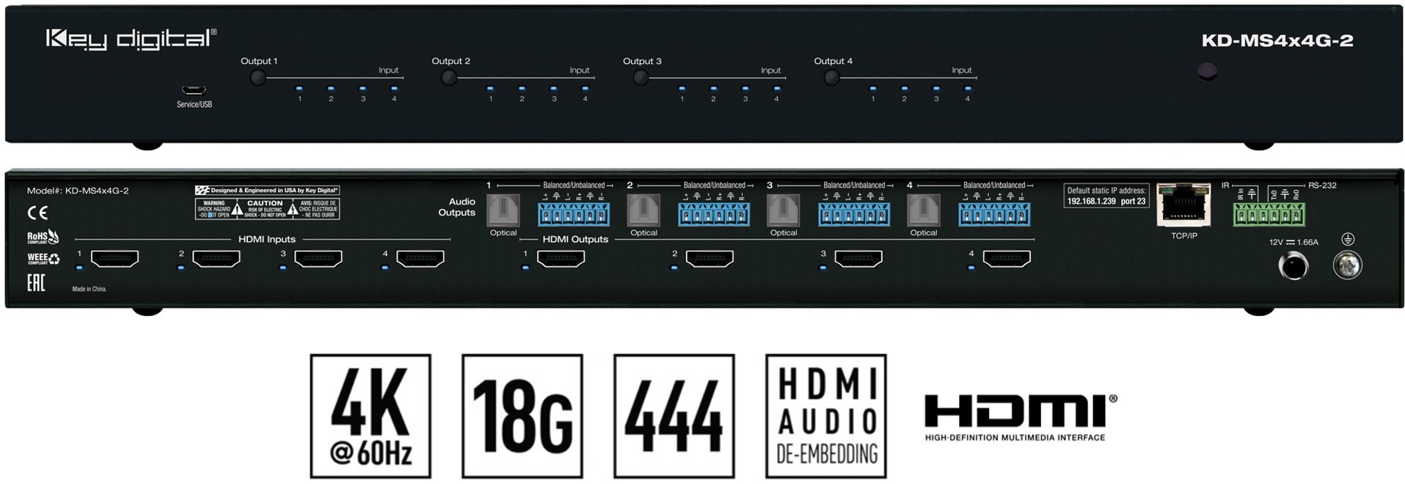Click the Output 4 selector button
The width and height of the screenshot is (1405, 484).
(x=831, y=77)
